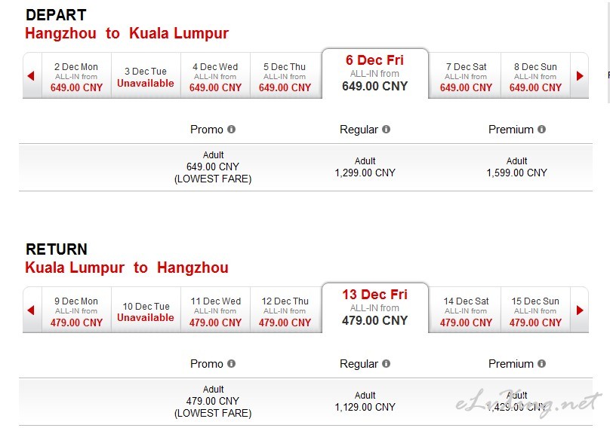This screenshot has height=428, width=610.
Task: Click info icon next to return Regular
Action: [386, 363]
